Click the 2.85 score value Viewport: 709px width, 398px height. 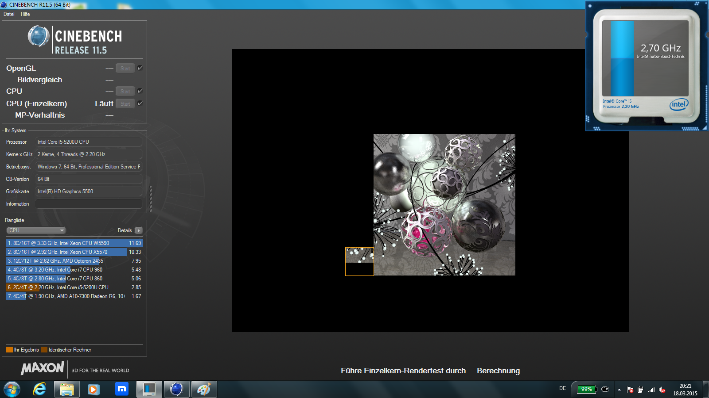136,287
